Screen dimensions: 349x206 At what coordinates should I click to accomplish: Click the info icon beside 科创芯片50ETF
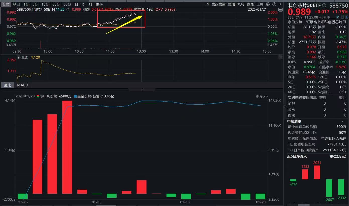click(324, 5)
